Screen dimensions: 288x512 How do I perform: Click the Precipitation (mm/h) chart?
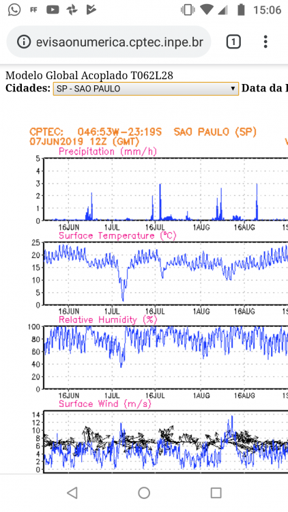[166, 189]
